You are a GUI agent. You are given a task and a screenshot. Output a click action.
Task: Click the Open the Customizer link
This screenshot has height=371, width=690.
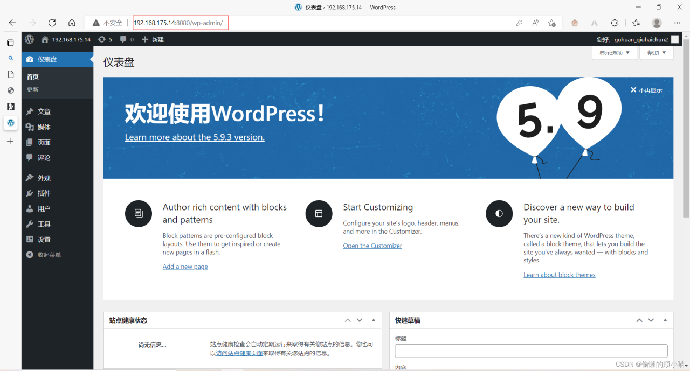tap(372, 246)
